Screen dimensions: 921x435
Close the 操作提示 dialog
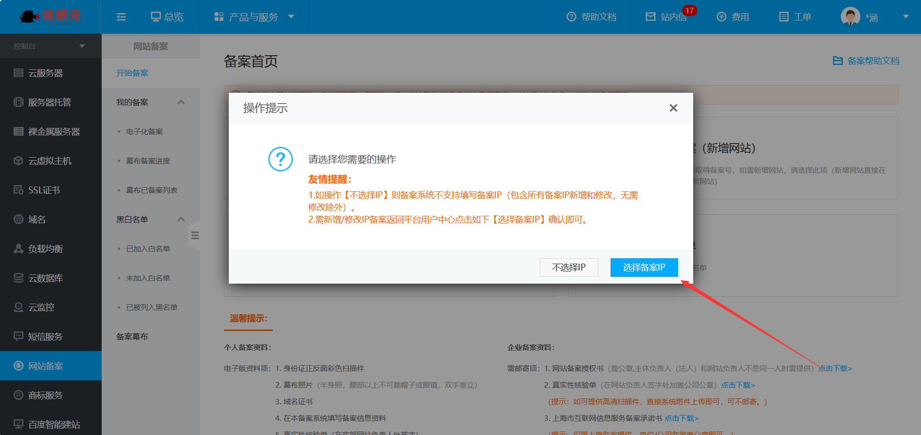click(x=673, y=108)
